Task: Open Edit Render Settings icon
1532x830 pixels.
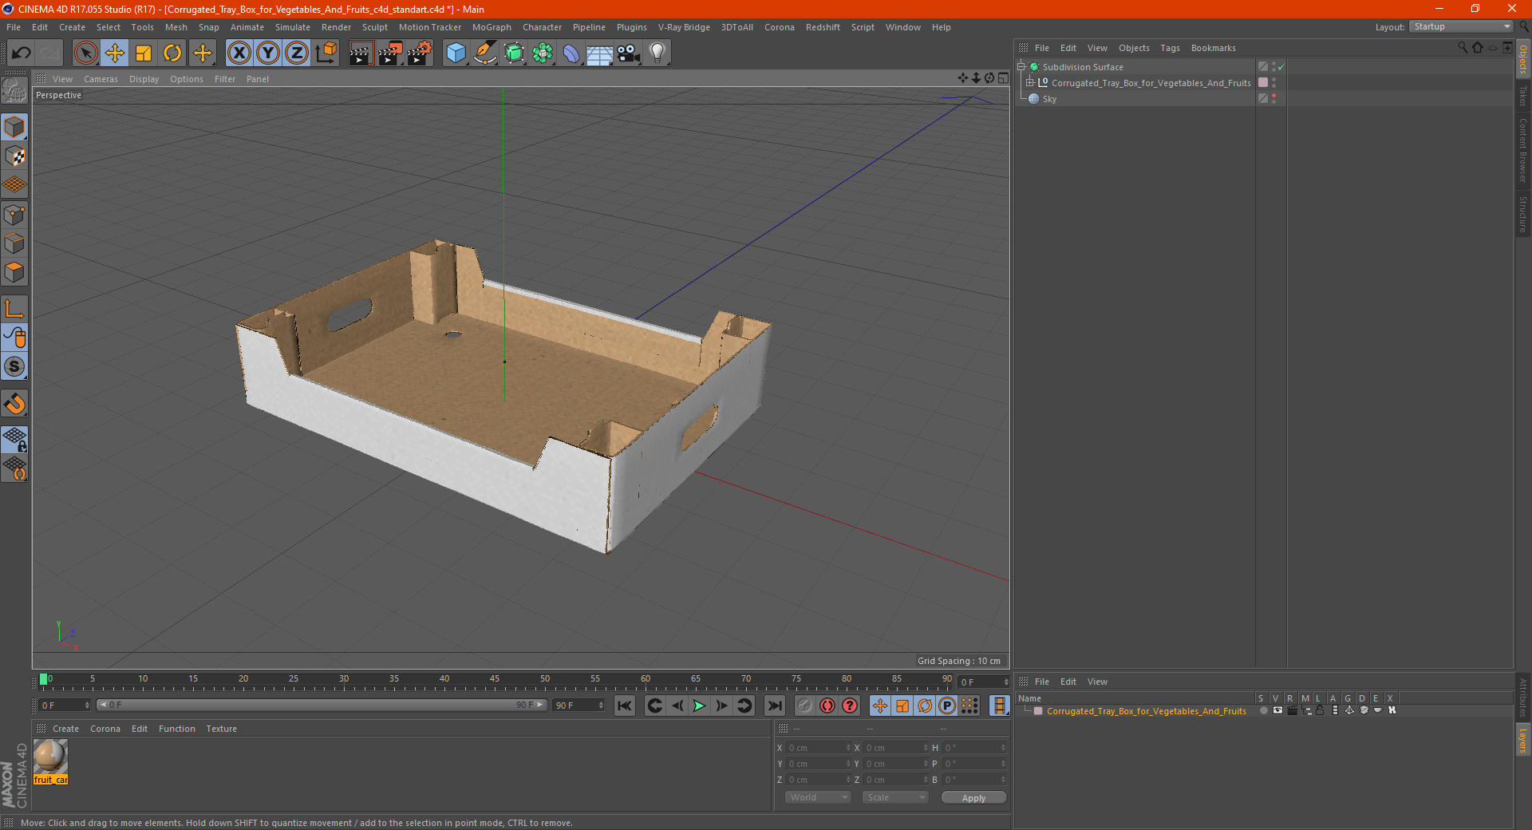Action: pyautogui.click(x=420, y=53)
